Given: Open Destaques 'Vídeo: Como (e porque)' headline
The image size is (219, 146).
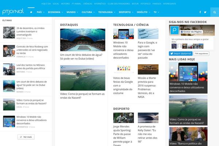Looking at the screenshot, I should click(82, 96).
